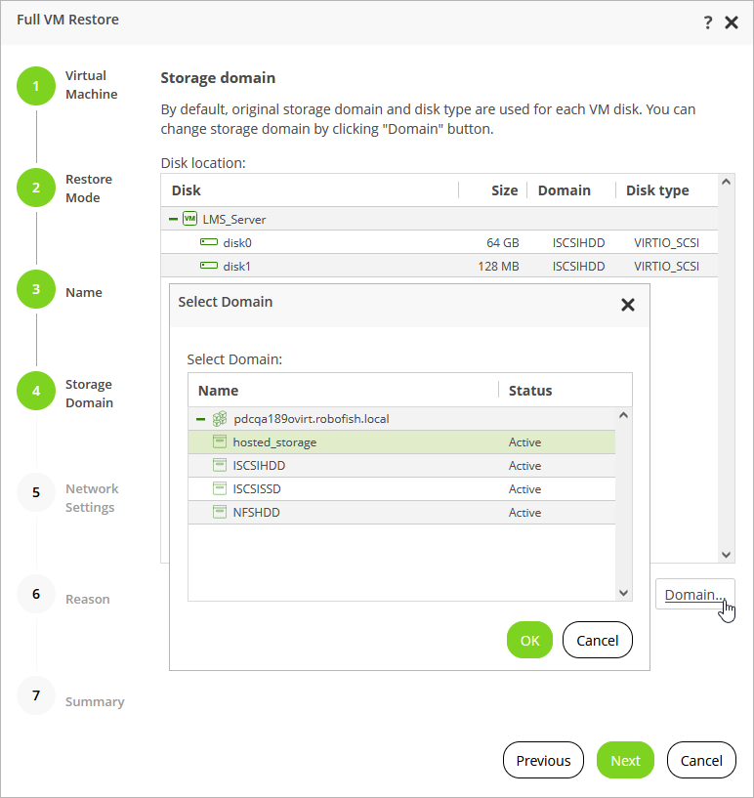Click the pdcqa189ovirt cluster icon

tap(220, 419)
